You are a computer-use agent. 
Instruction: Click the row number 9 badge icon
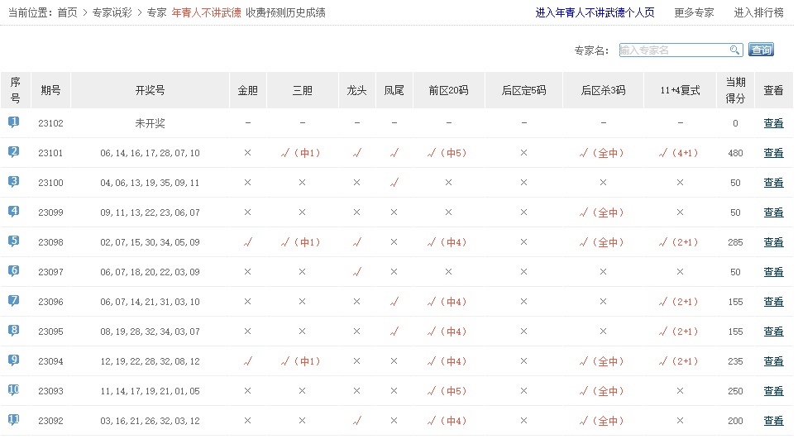click(14, 360)
